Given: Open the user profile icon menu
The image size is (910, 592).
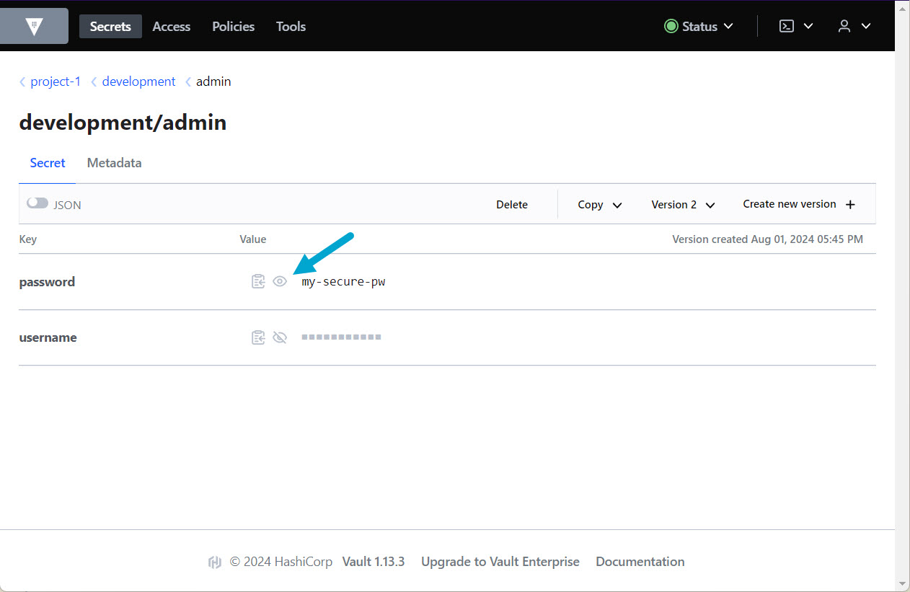Looking at the screenshot, I should [844, 27].
